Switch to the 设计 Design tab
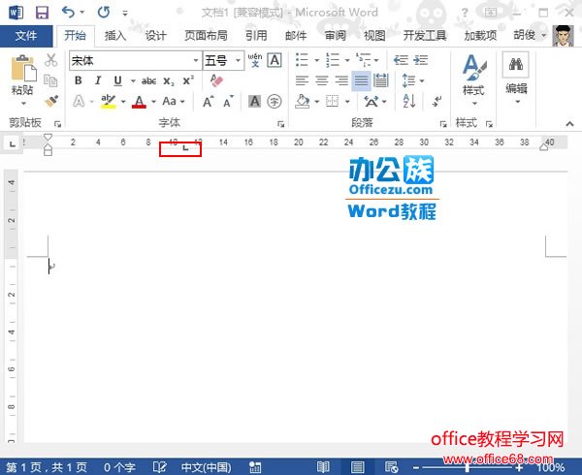Screen dimensions: 582x475 click(155, 36)
